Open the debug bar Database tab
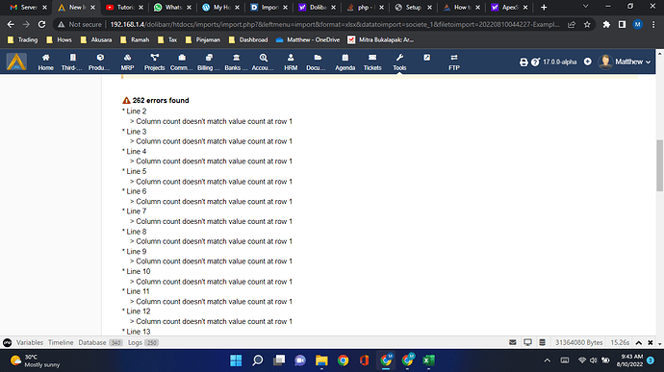The height and width of the screenshot is (372, 664). click(x=100, y=342)
